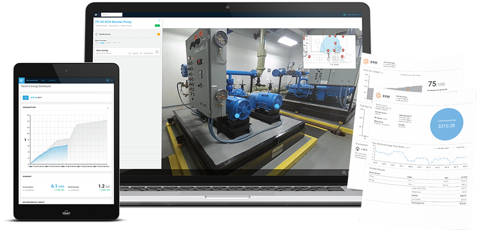Zoom in on the floor plan minimap
Image resolution: width=477 pixels, height=230 pixels.
(x=307, y=39)
